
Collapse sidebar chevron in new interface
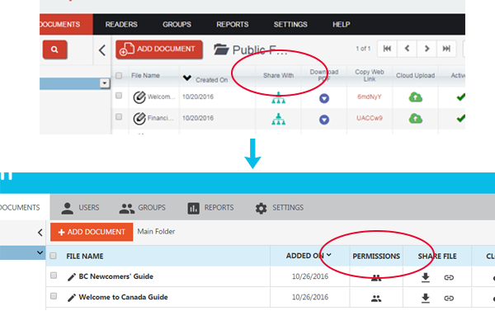pyautogui.click(x=40, y=233)
